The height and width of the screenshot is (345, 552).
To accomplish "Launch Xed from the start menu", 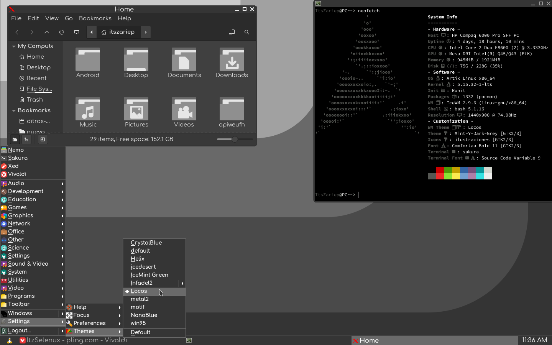I will pyautogui.click(x=33, y=166).
